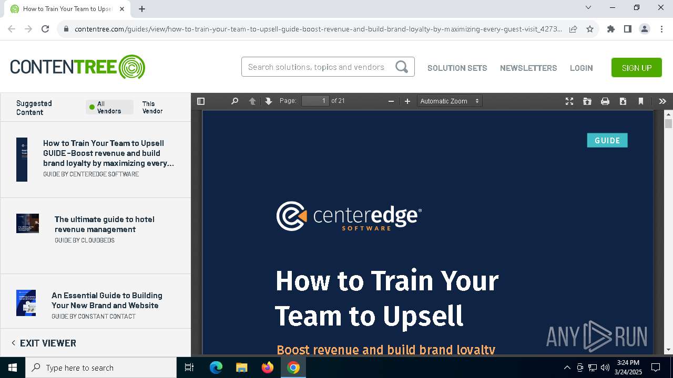Screen dimensions: 673x378
Task: Launch Microsoft Edge from taskbar
Action: [x=216, y=367]
